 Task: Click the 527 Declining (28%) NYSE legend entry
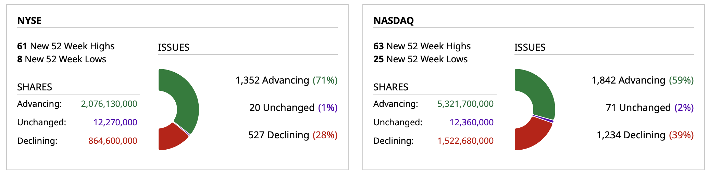293,135
